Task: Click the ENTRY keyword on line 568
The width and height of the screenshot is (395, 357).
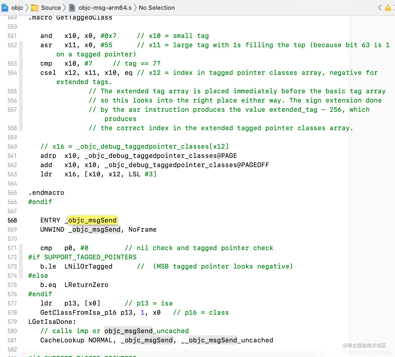Action: 50,220
